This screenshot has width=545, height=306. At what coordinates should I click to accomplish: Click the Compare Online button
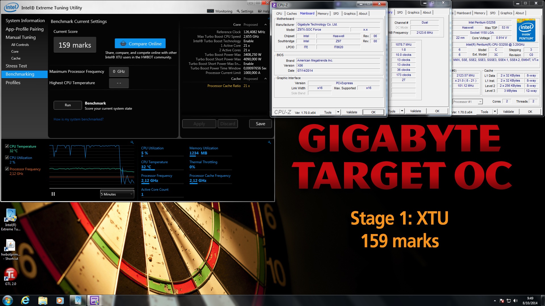point(140,43)
